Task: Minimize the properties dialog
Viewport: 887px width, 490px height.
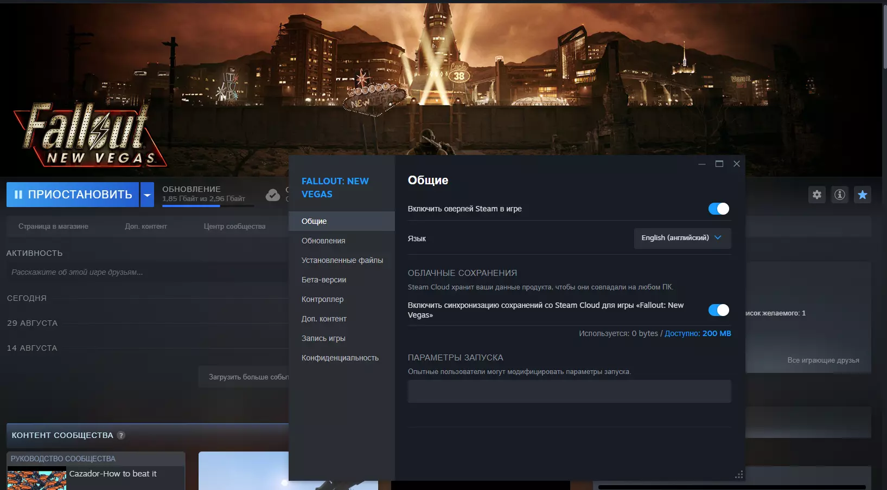Action: [x=702, y=164]
